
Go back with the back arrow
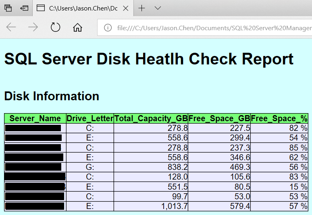coord(11,27)
